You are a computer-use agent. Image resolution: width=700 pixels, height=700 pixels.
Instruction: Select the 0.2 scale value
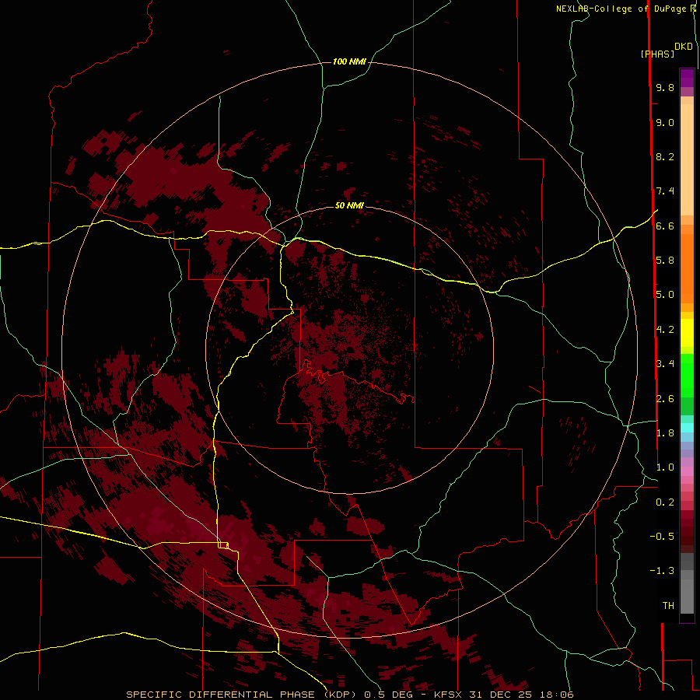click(665, 502)
